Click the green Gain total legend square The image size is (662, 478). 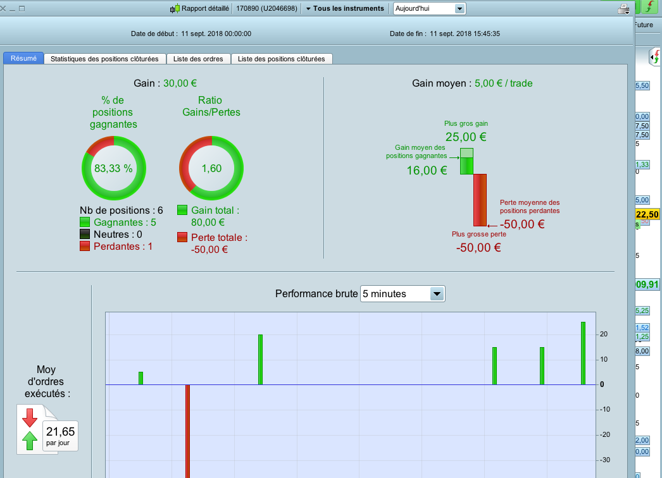182,210
